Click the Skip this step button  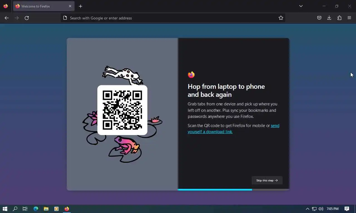(267, 180)
